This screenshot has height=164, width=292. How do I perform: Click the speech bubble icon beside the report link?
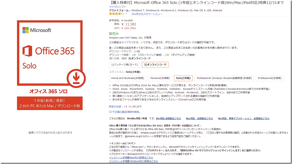pyautogui.click(x=111, y=112)
